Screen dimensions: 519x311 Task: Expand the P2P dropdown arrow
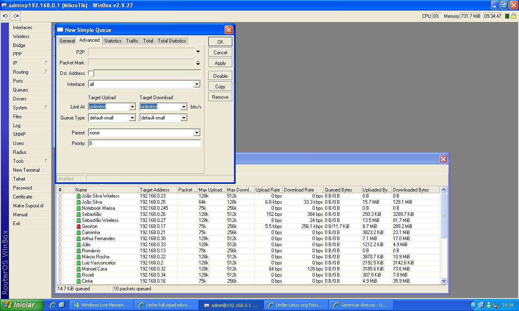tap(198, 52)
